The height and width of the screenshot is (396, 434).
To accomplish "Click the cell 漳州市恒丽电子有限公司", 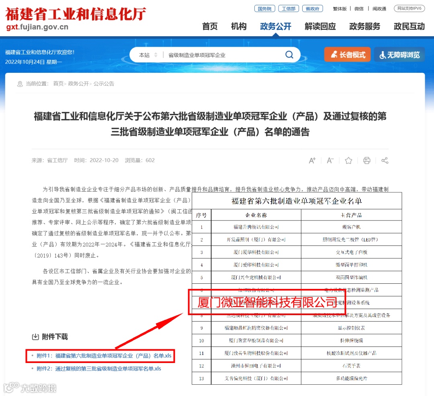I will tap(256, 366).
